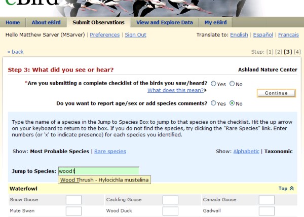
Task: Choose No for reporting age/sex comments
Action: (232, 103)
